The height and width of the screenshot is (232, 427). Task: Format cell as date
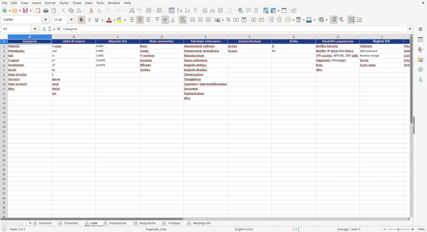(244, 20)
